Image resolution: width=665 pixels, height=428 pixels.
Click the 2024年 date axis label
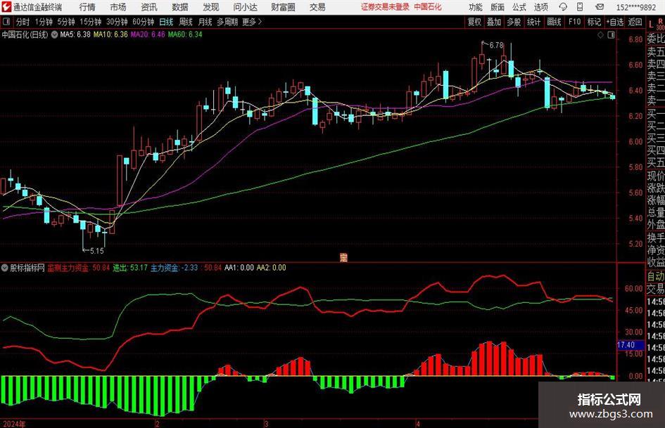(x=13, y=424)
